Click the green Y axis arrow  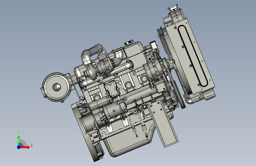coord(19,141)
